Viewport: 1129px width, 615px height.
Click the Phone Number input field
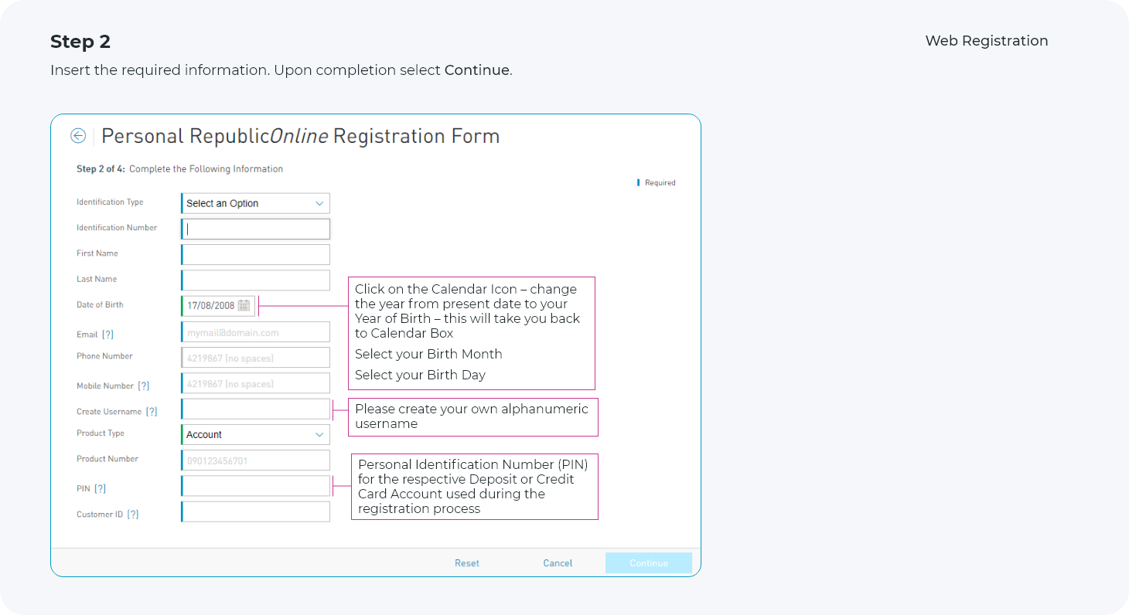(x=256, y=357)
